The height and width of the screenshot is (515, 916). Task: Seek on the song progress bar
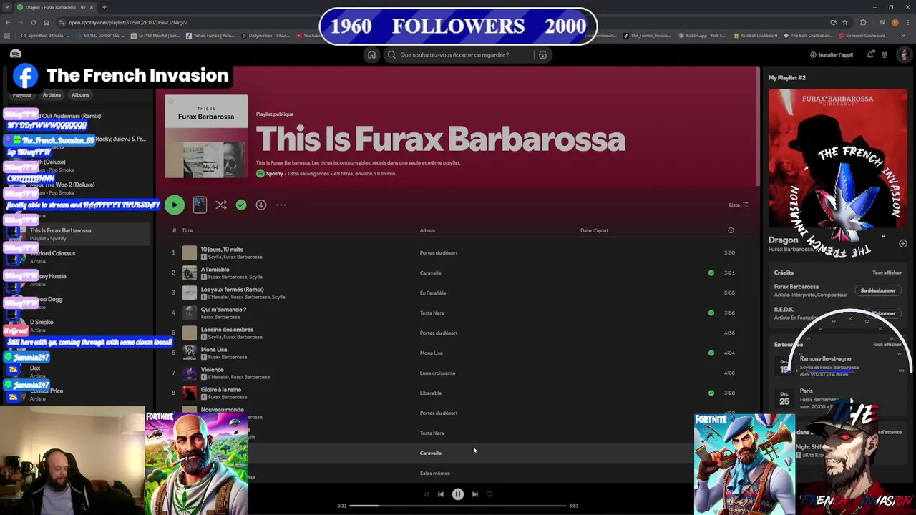[x=458, y=506]
